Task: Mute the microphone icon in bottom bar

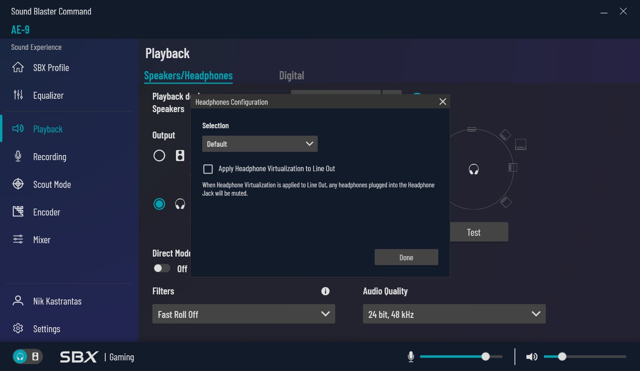Action: (x=411, y=357)
